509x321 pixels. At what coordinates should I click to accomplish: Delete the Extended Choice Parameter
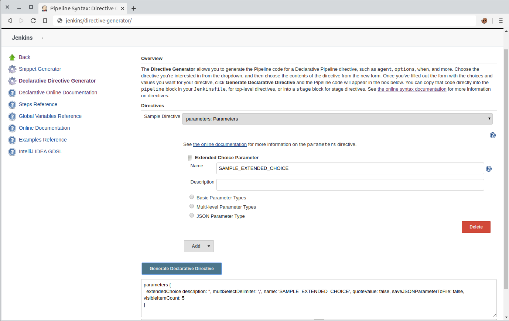tap(476, 227)
